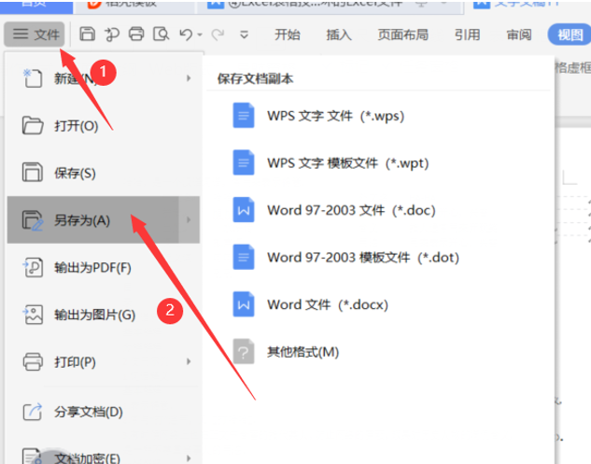Click the printer icon beside 打印(P)
The width and height of the screenshot is (591, 464).
point(33,362)
